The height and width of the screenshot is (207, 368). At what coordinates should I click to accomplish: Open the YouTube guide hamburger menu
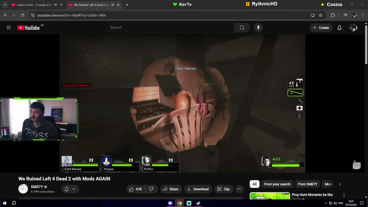pyautogui.click(x=9, y=28)
